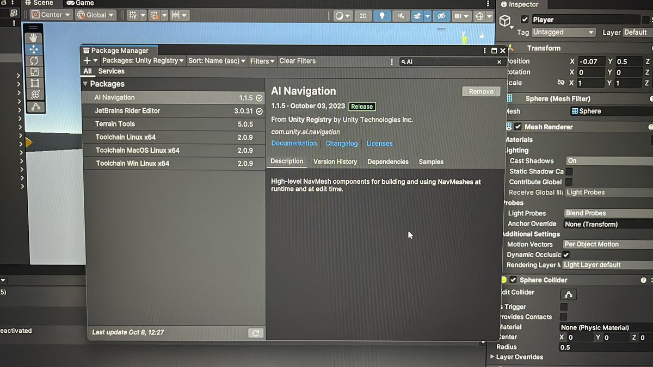Open Package Manager window kebab menu

[x=484, y=51]
